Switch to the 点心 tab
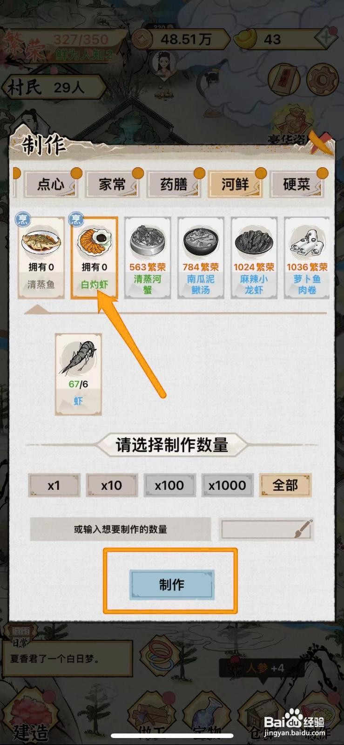Viewport: 344px width, 745px height. click(51, 184)
